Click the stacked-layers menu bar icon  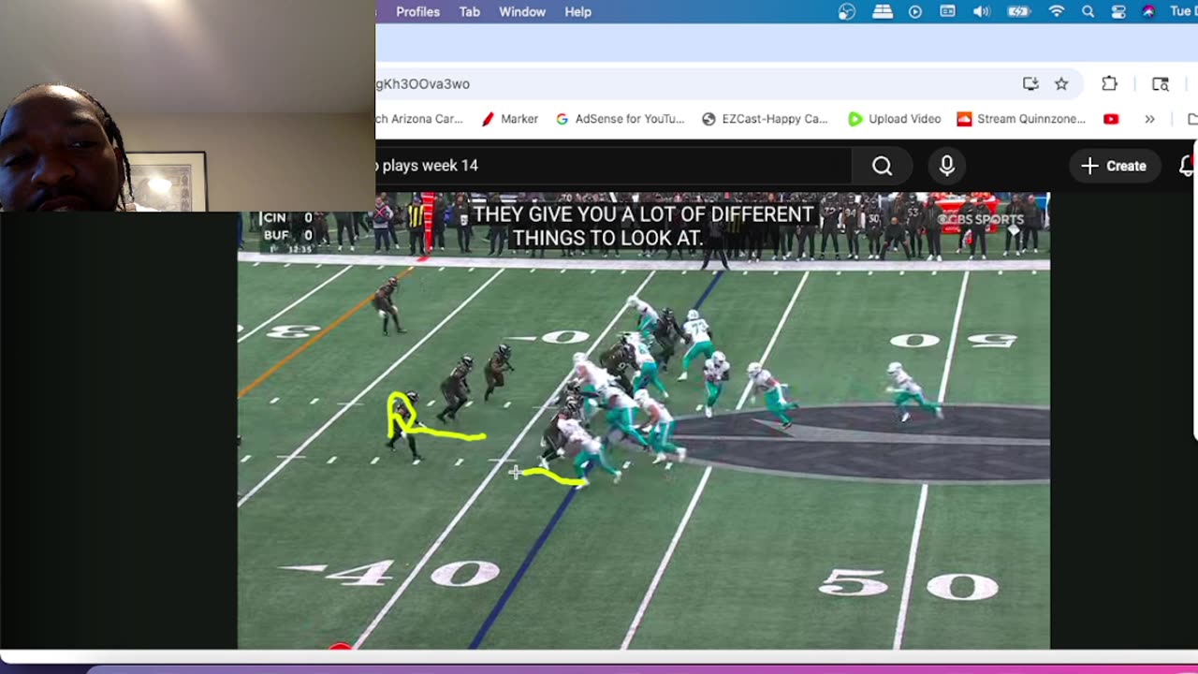883,12
